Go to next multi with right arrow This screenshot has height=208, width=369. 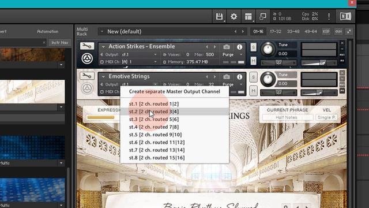coord(243,31)
